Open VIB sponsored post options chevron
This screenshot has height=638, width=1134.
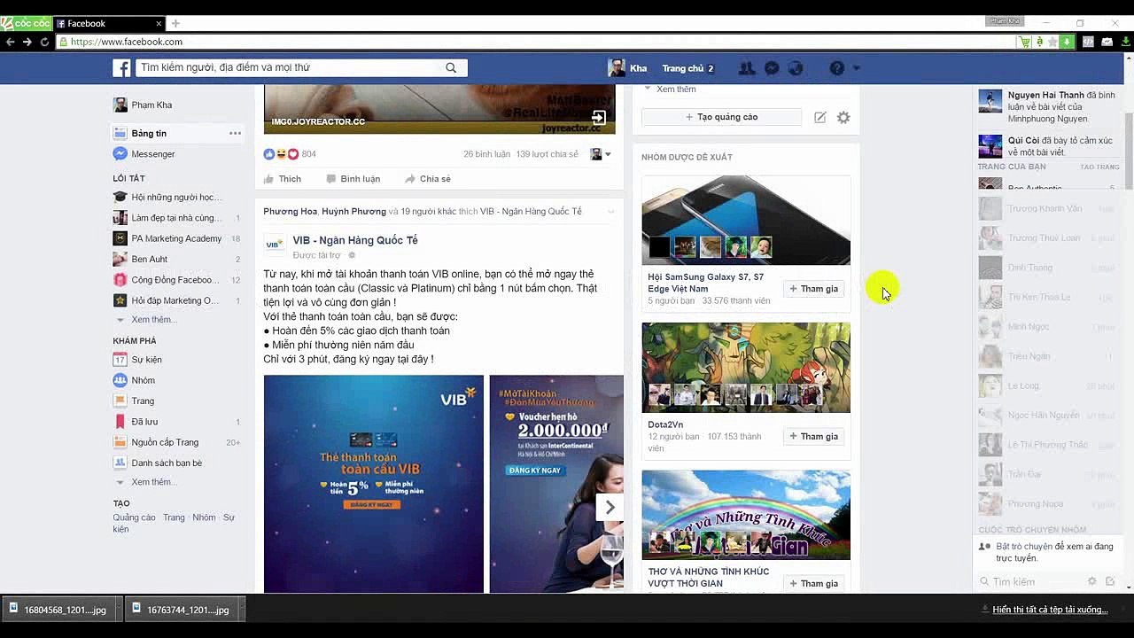pos(610,212)
